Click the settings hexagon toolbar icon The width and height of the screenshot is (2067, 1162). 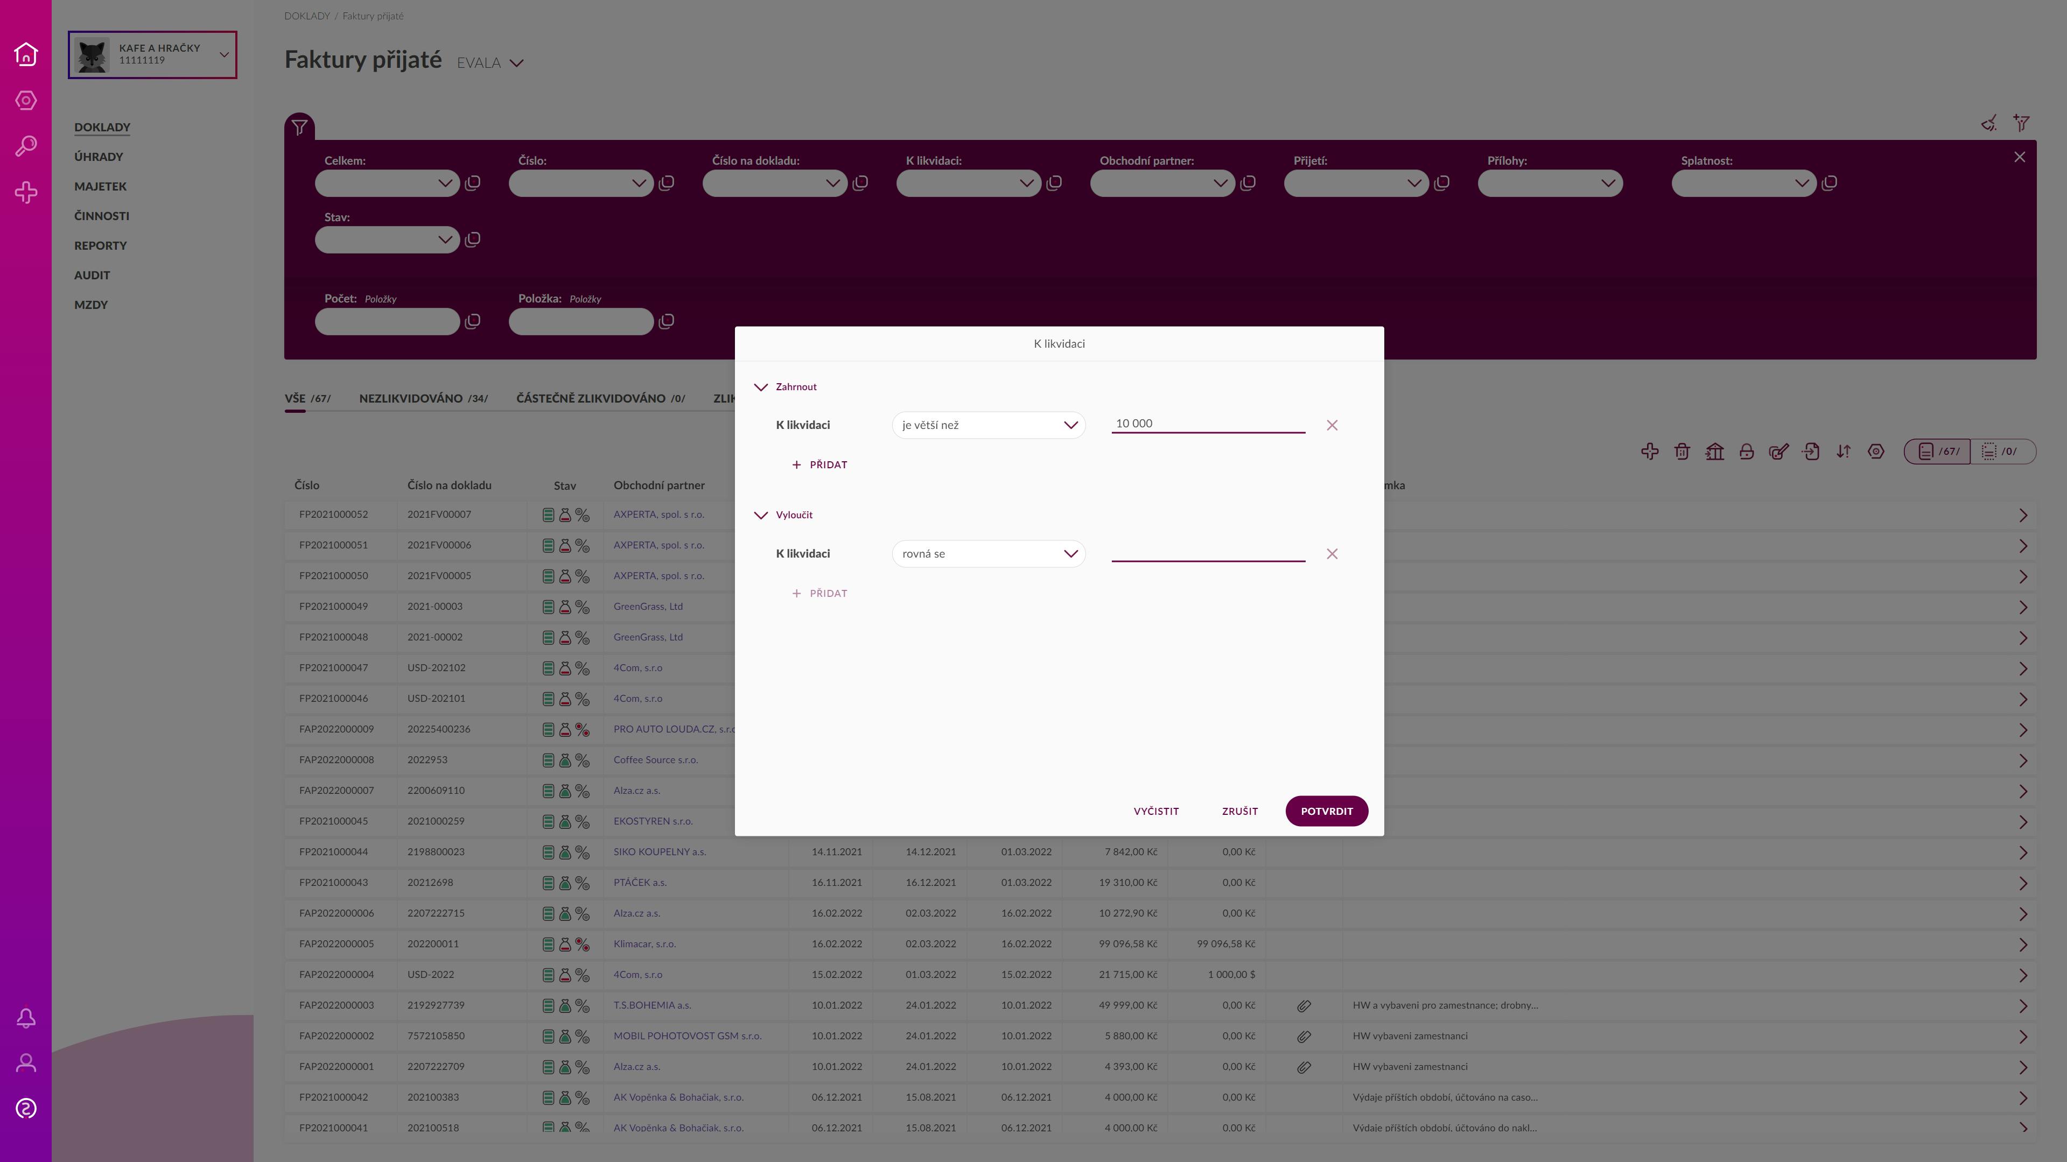click(1875, 452)
